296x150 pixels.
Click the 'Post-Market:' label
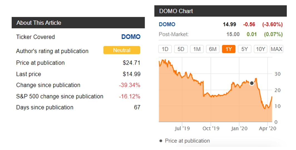coord(174,34)
